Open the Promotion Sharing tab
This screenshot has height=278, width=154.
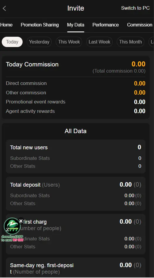pos(40,25)
